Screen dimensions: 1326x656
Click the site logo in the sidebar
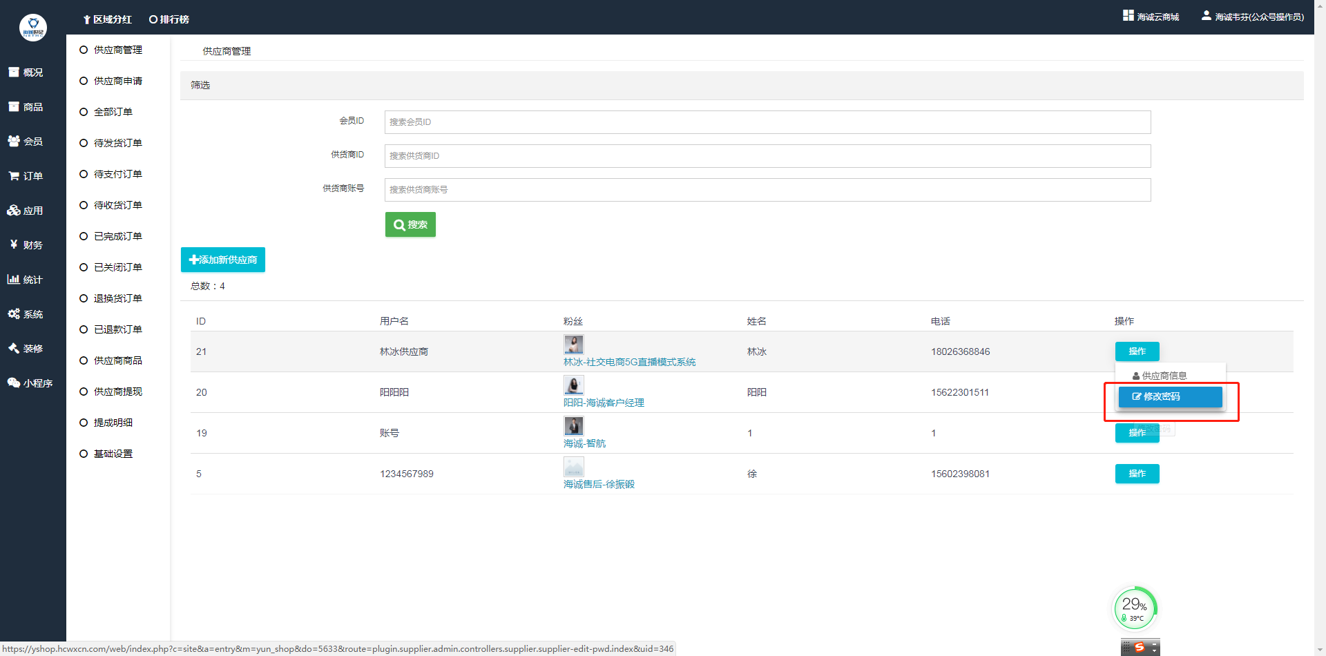[x=32, y=28]
